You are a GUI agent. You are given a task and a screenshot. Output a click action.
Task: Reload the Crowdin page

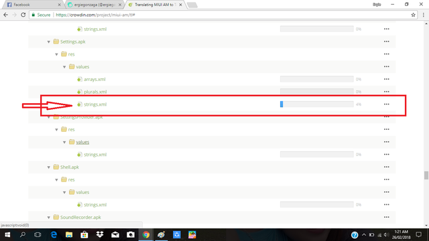pyautogui.click(x=23, y=15)
